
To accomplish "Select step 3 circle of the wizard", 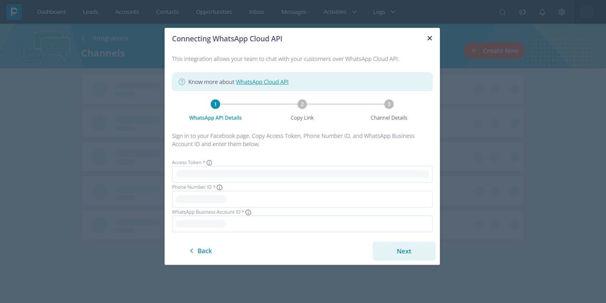I will [389, 104].
